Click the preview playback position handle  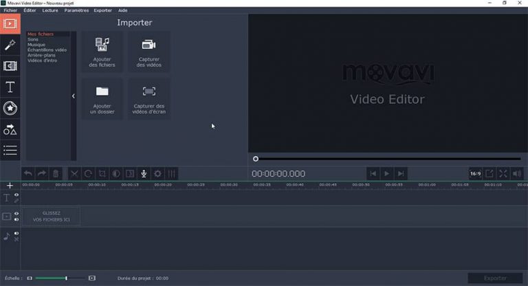tap(256, 159)
